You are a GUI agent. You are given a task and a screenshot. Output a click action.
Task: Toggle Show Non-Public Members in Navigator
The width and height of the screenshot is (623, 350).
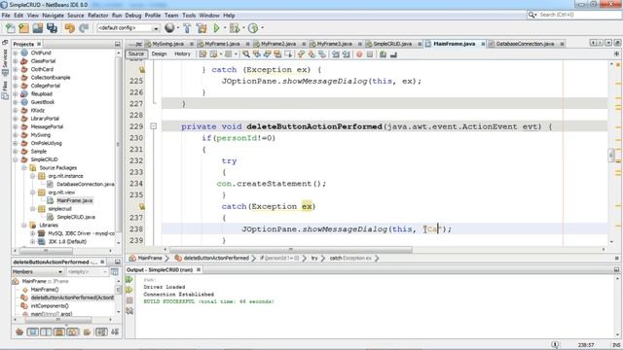pos(59,332)
